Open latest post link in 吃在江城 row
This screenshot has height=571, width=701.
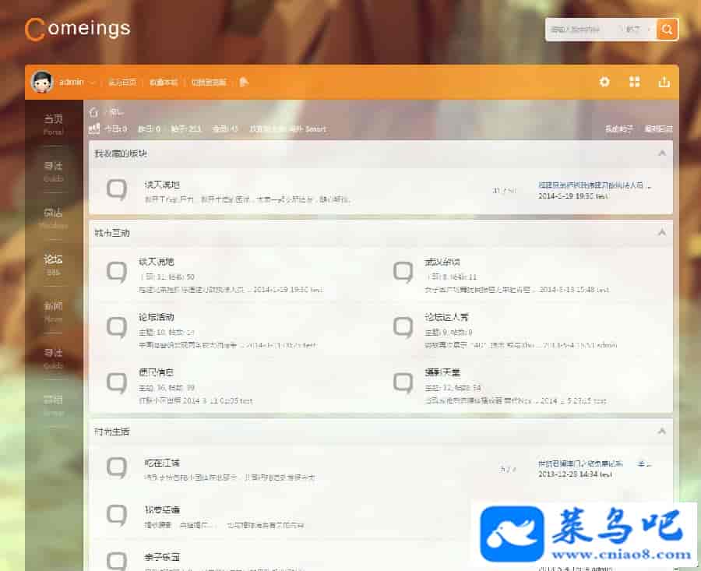point(594,463)
